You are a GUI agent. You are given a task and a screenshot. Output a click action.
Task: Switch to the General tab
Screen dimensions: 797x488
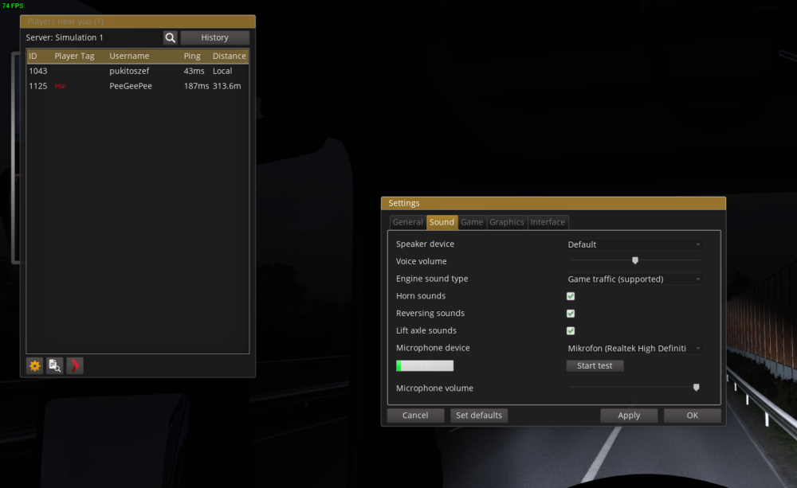click(407, 222)
